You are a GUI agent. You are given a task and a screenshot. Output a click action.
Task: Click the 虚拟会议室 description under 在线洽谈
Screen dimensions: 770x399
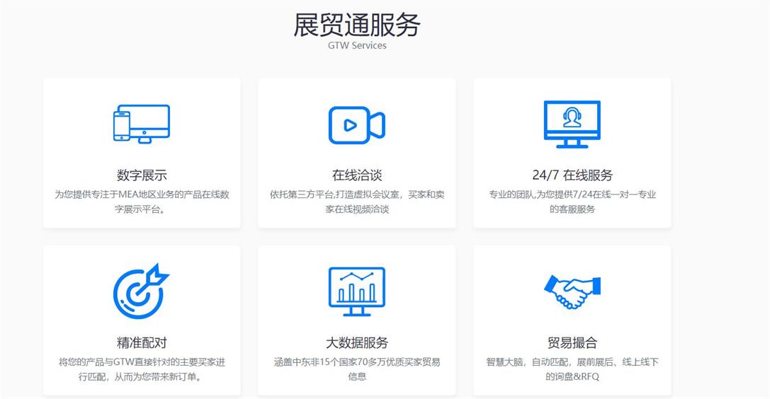click(x=356, y=202)
